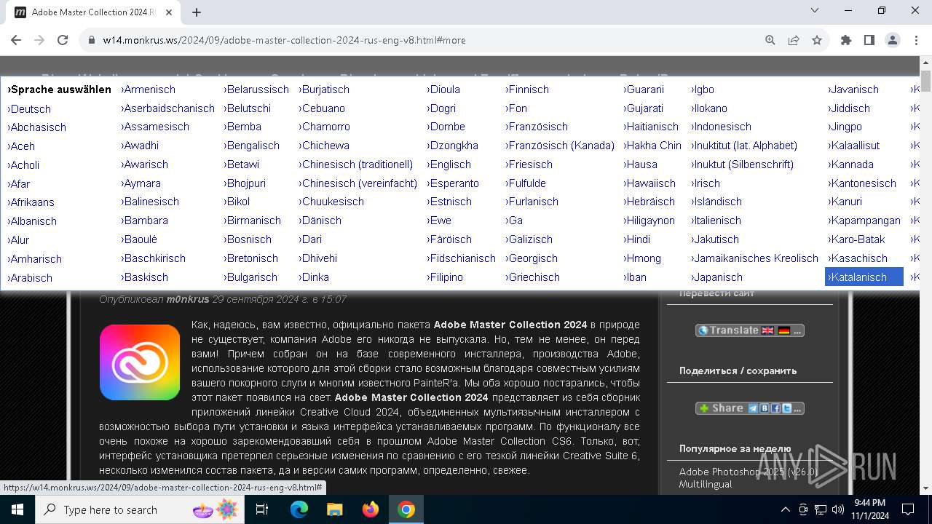Choose Französisch (Kanada) language
The width and height of the screenshot is (932, 524).
[x=560, y=146]
